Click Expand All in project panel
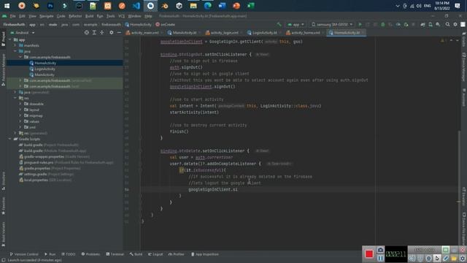Viewport: 467px width, 263px height. (x=94, y=32)
